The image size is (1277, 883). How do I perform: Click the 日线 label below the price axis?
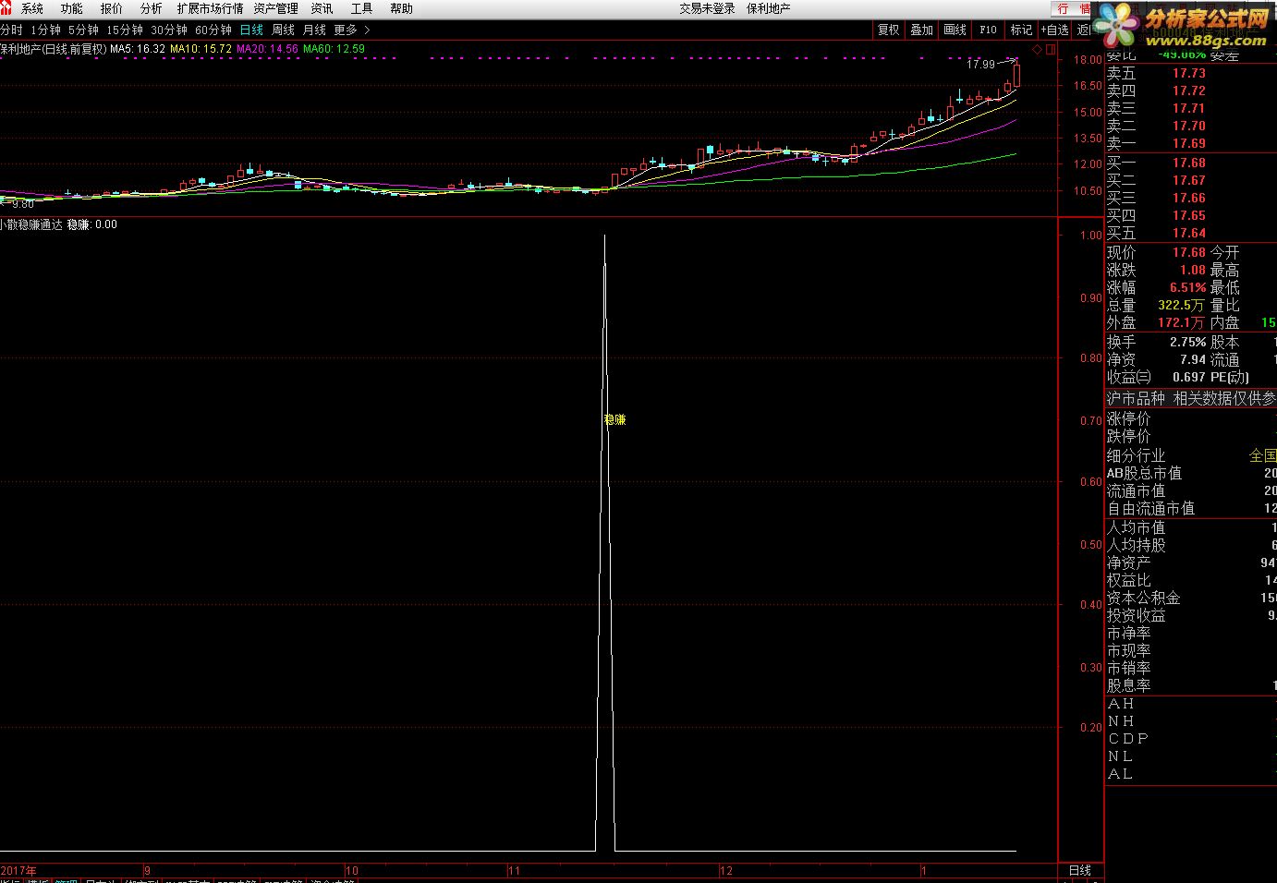click(1079, 870)
